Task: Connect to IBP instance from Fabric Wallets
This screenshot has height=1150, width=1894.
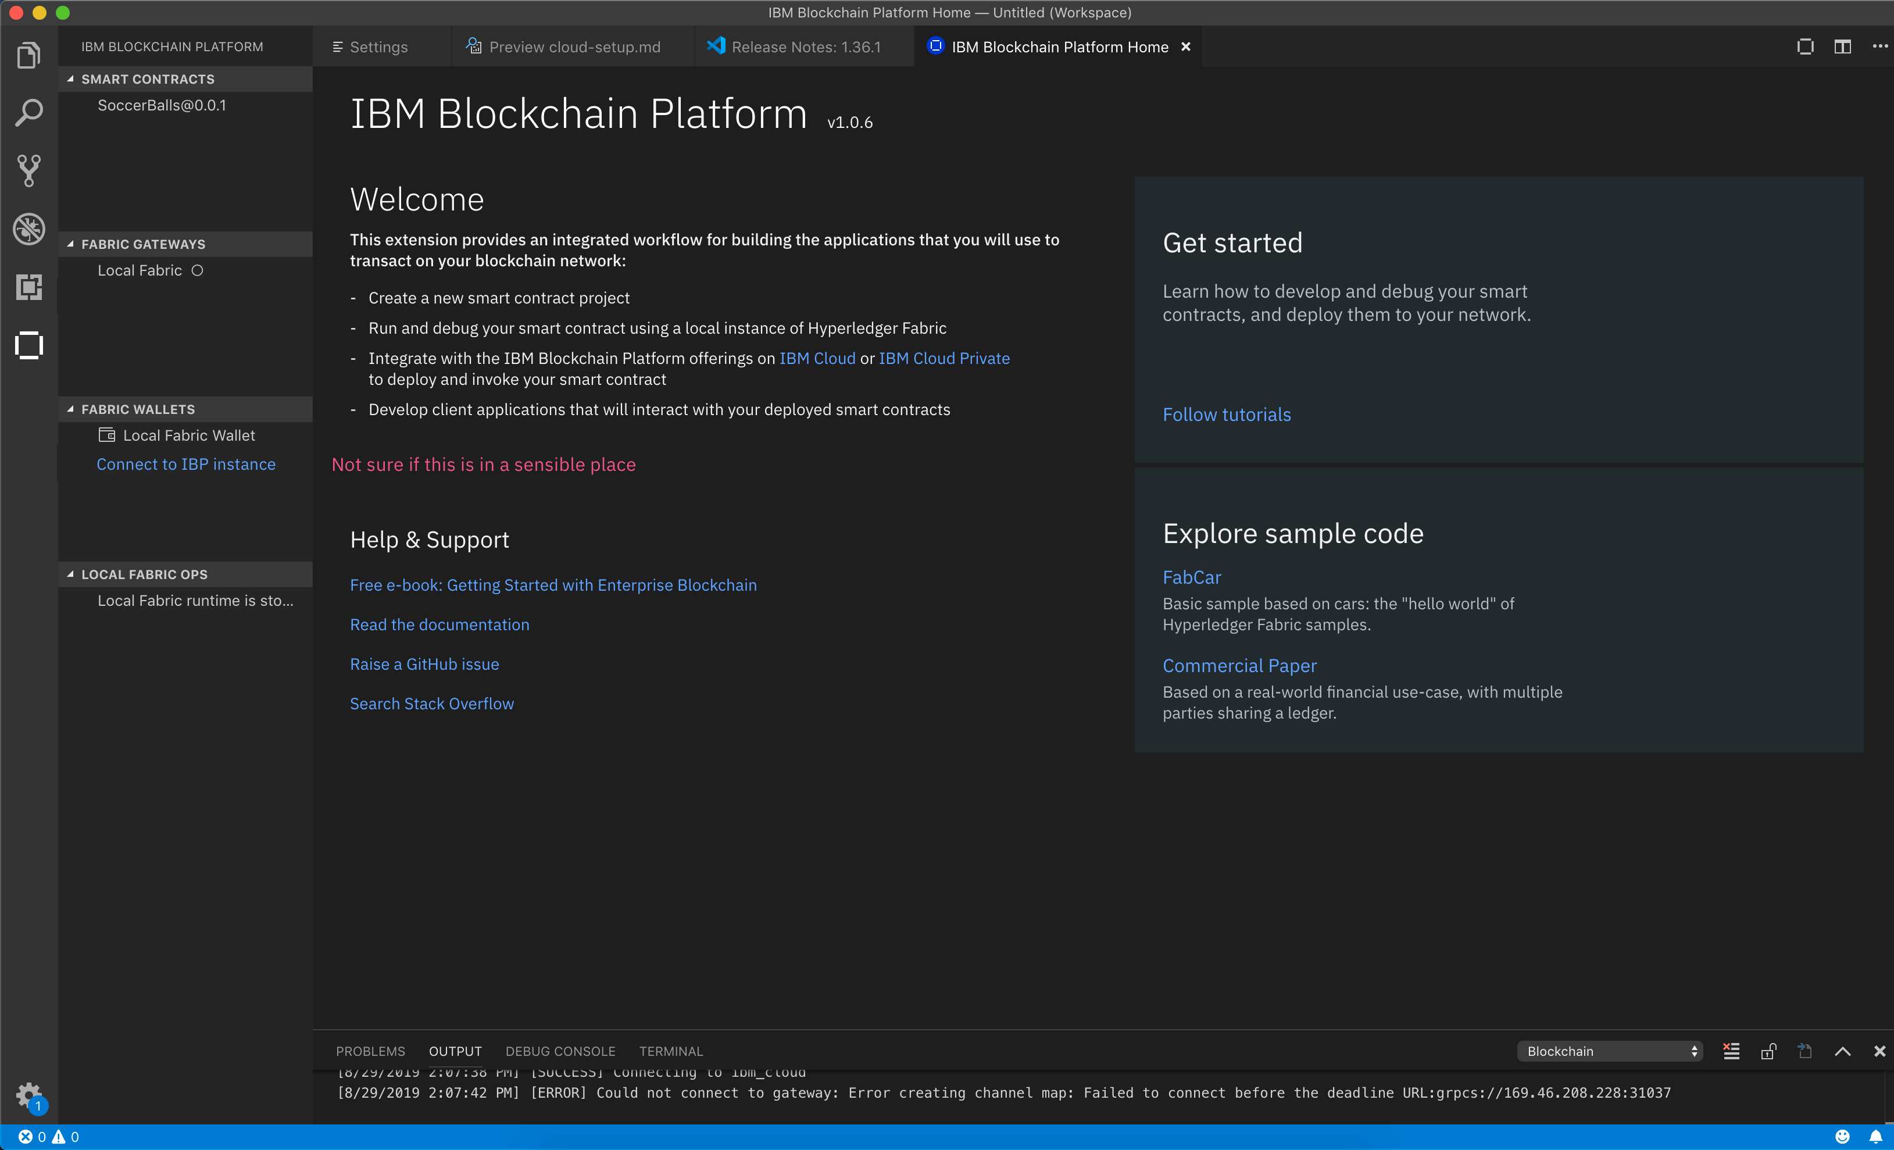Action: [185, 465]
